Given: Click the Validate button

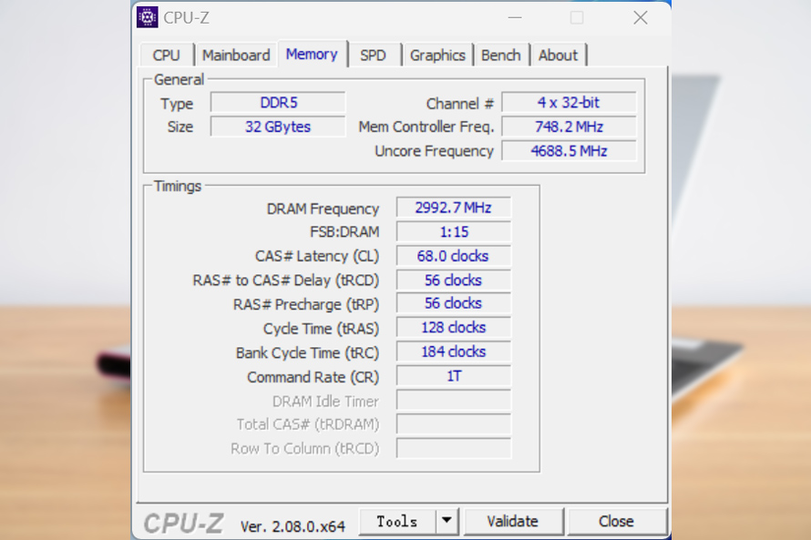Looking at the screenshot, I should (x=512, y=522).
